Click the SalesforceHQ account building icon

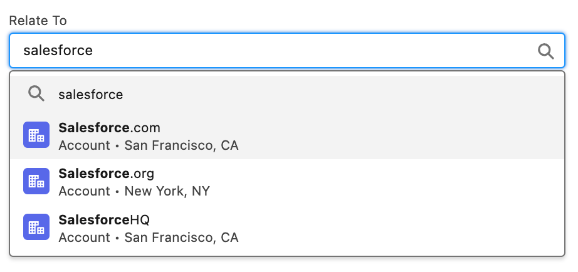click(36, 228)
